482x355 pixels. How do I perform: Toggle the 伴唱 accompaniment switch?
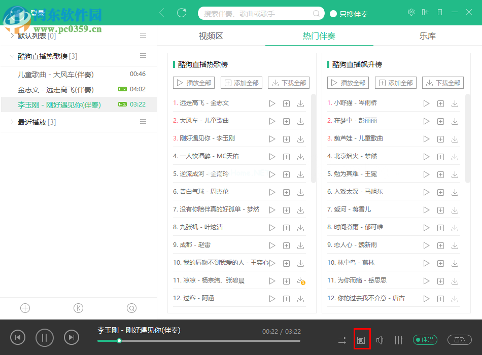425,340
